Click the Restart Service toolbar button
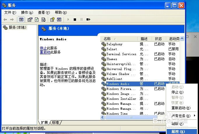 [x=88, y=20]
